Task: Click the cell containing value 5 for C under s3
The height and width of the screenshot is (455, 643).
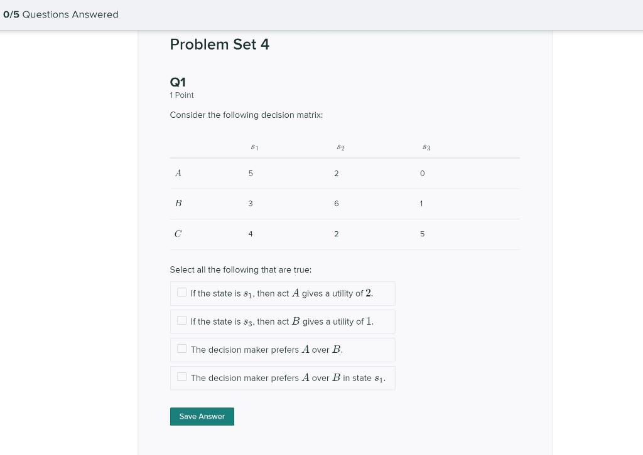Action: coord(422,234)
